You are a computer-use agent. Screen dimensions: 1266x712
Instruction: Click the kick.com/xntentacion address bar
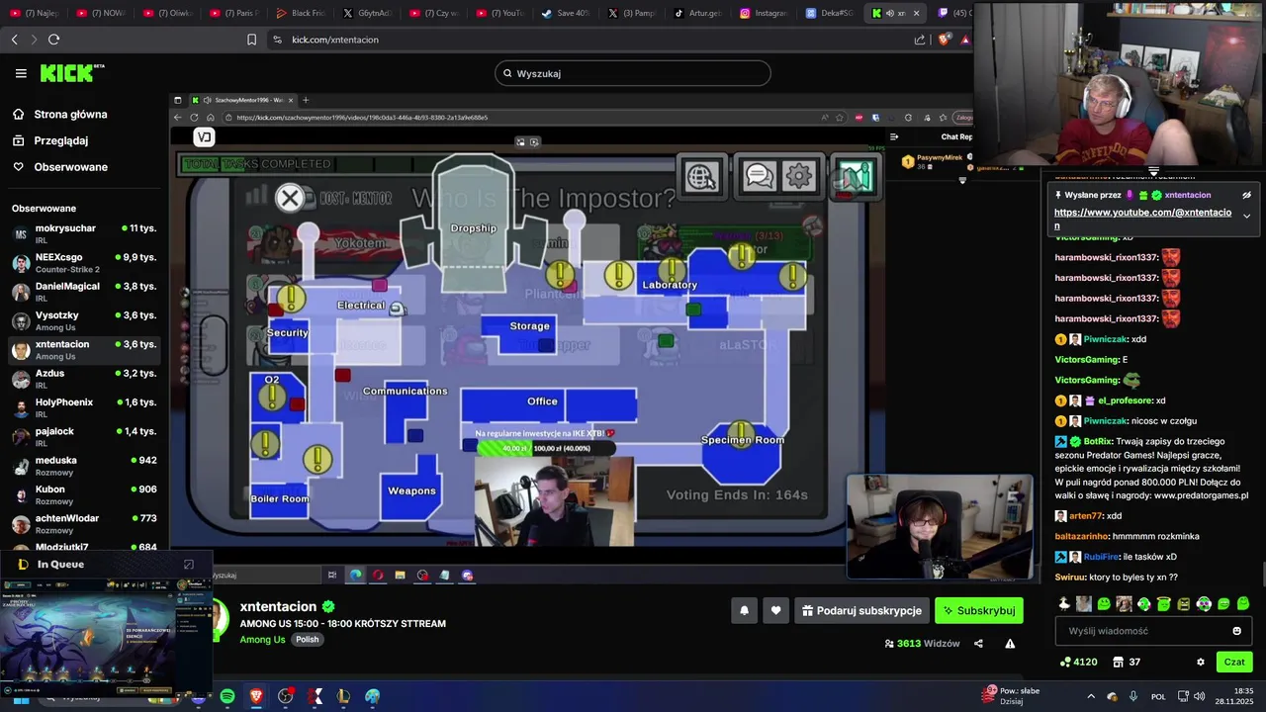pos(593,40)
